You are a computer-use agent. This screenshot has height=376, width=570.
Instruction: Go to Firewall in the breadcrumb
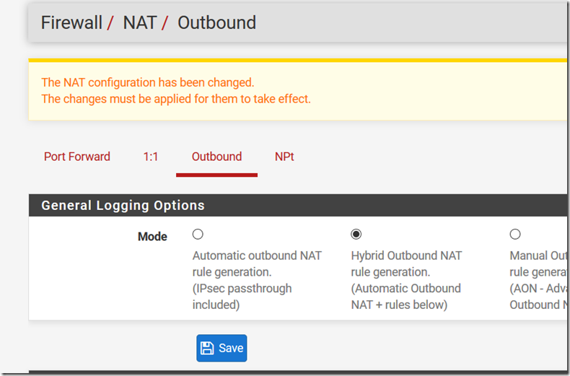point(71,22)
